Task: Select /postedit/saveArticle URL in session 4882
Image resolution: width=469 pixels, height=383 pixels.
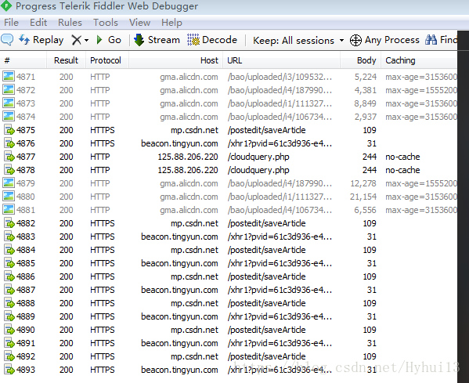Action: click(266, 223)
